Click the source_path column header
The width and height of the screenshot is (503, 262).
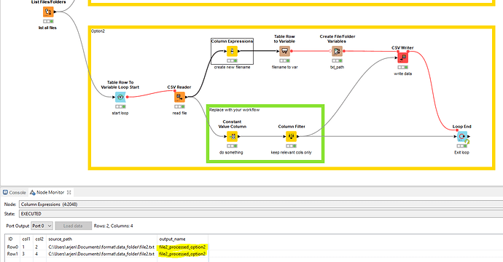coord(60,239)
